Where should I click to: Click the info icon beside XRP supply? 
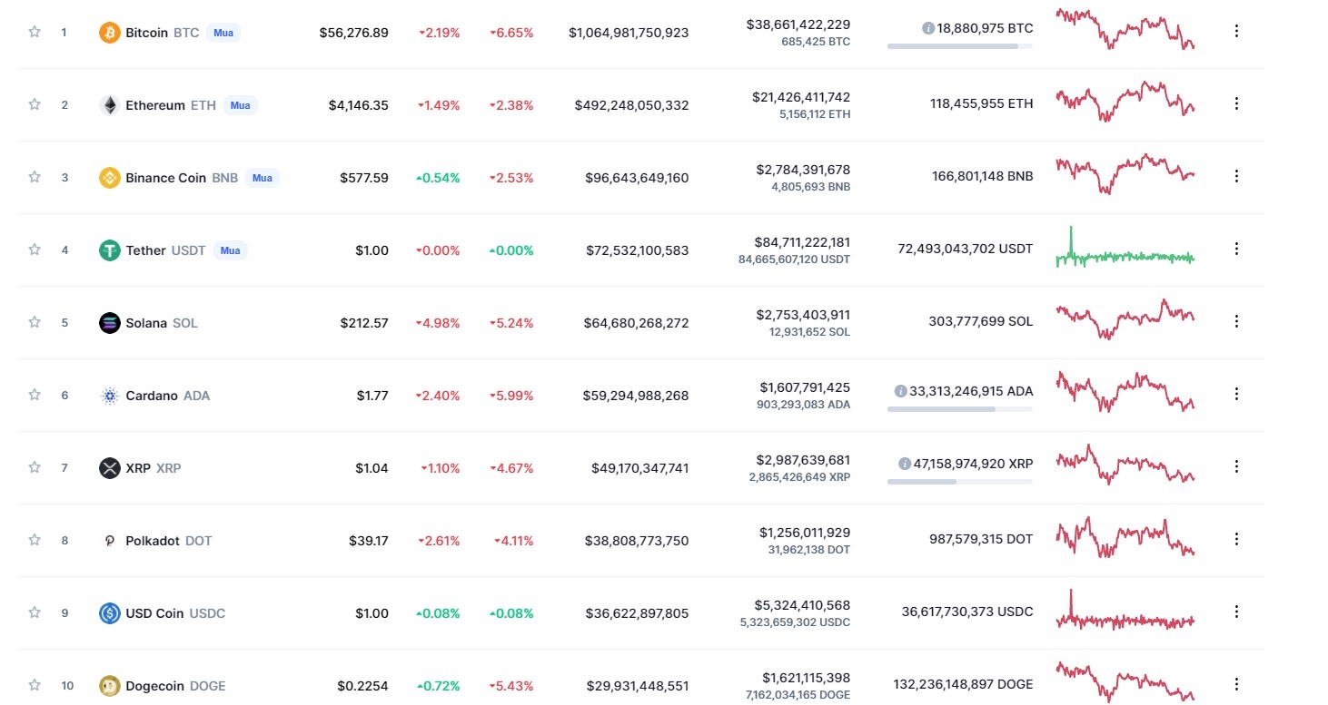(x=905, y=464)
